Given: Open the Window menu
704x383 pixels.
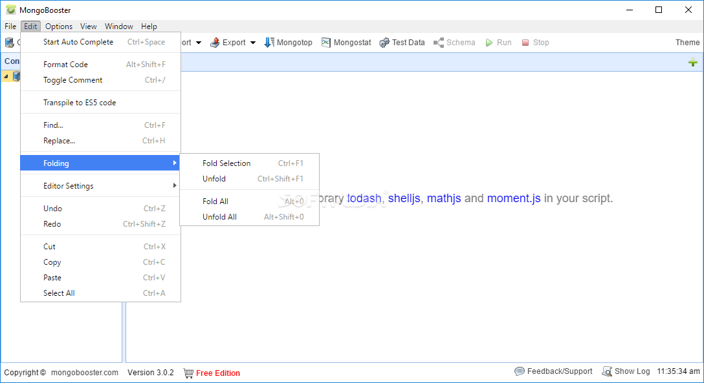Looking at the screenshot, I should point(119,26).
